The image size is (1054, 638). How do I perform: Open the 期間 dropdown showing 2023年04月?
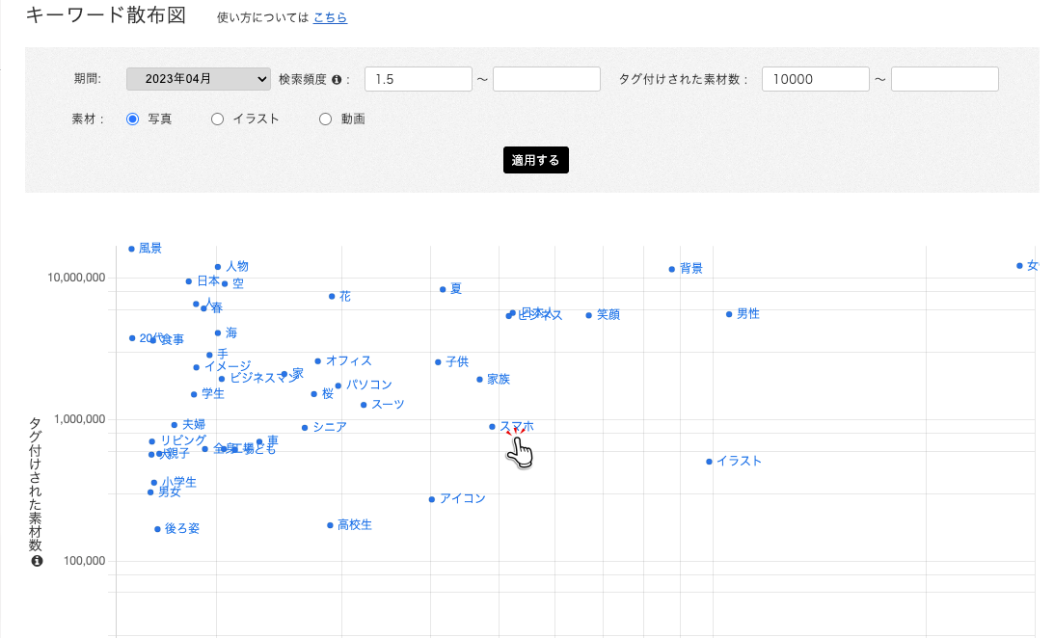pos(199,79)
